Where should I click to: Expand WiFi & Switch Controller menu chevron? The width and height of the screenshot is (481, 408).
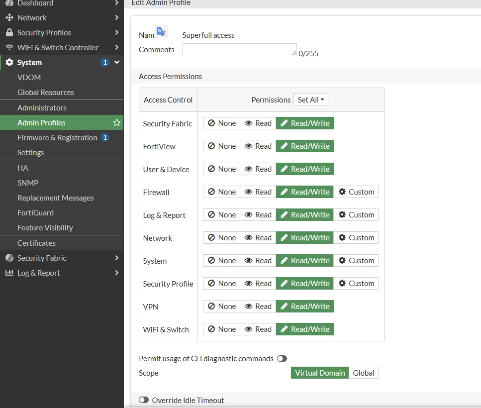click(116, 47)
